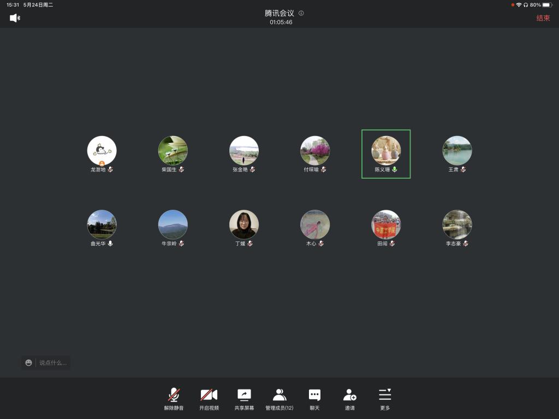Click the 结束 end meeting button
Viewport: 559px width, 419px height.
pyautogui.click(x=543, y=18)
